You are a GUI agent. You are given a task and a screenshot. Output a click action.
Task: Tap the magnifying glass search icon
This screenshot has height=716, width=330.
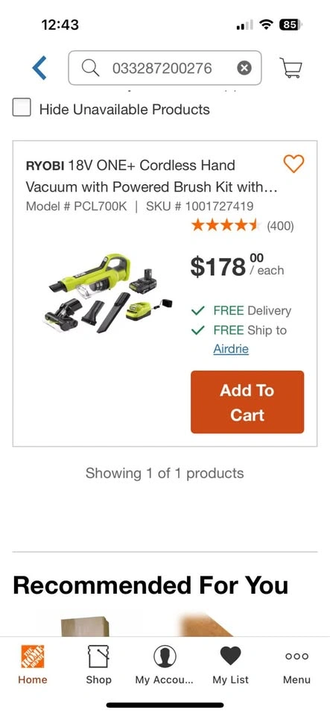90,68
